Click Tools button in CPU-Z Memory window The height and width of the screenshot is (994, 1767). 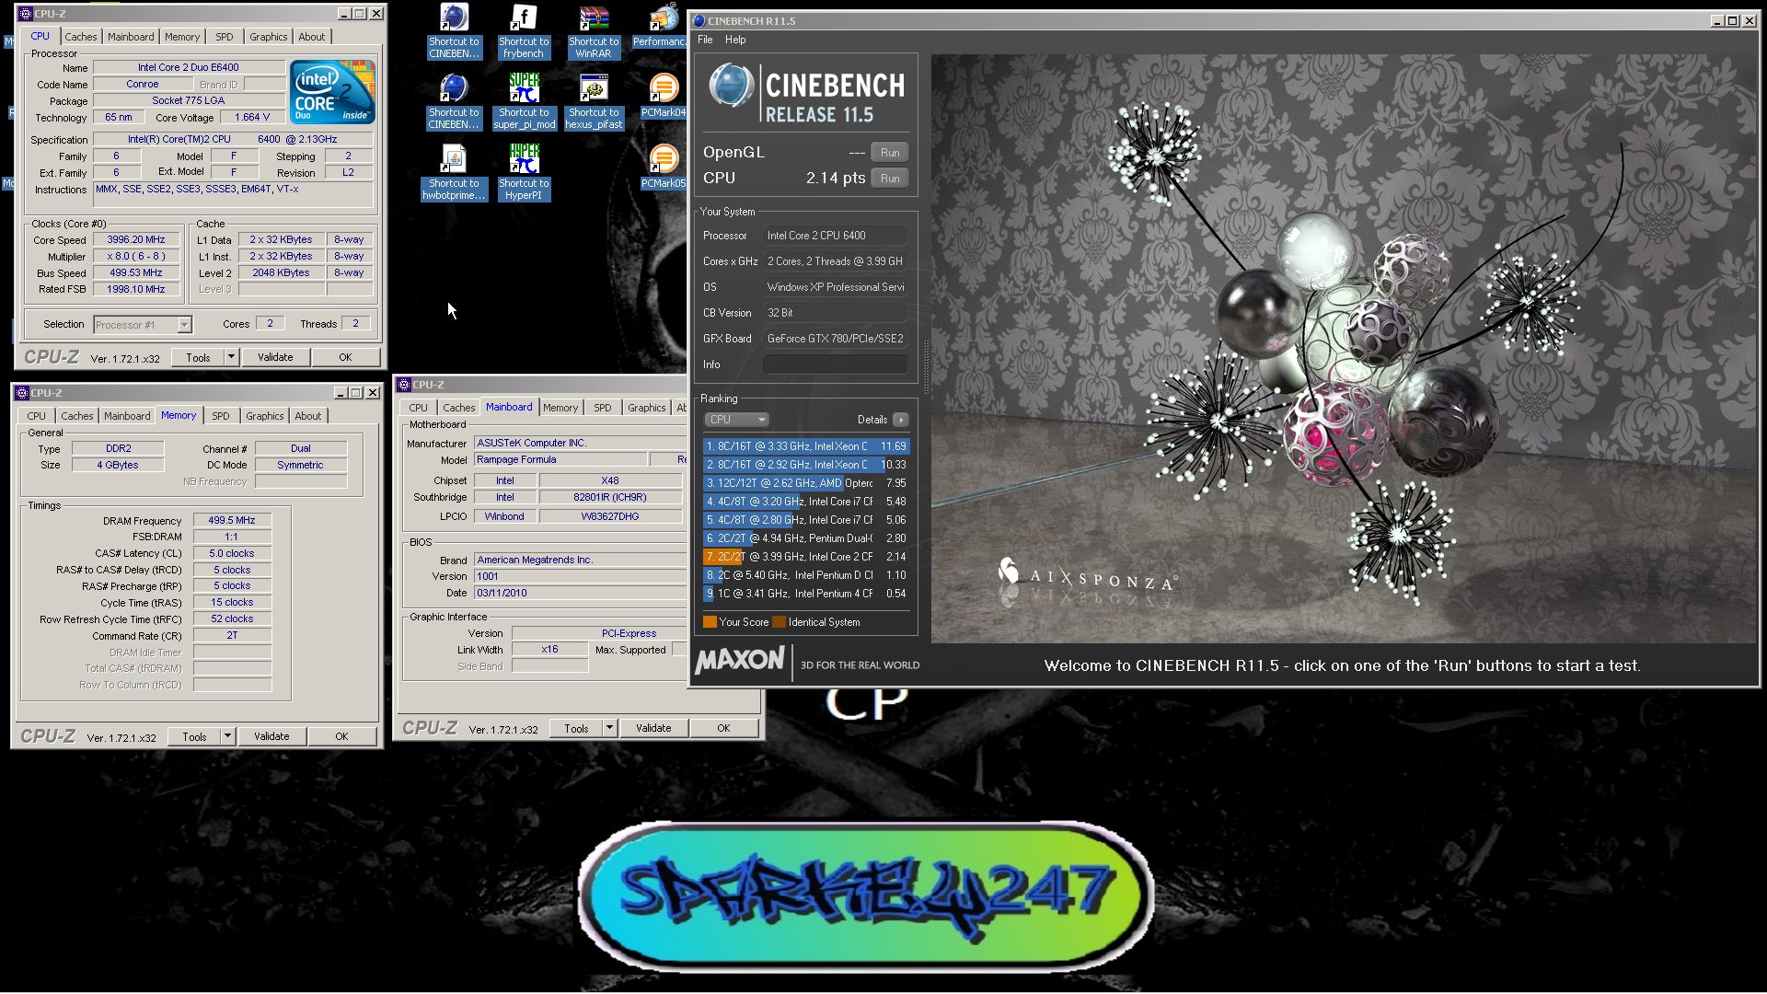click(x=194, y=736)
